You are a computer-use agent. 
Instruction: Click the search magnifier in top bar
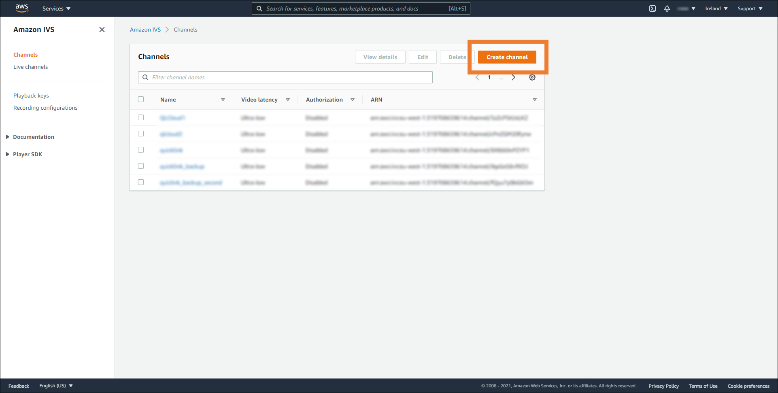point(259,8)
